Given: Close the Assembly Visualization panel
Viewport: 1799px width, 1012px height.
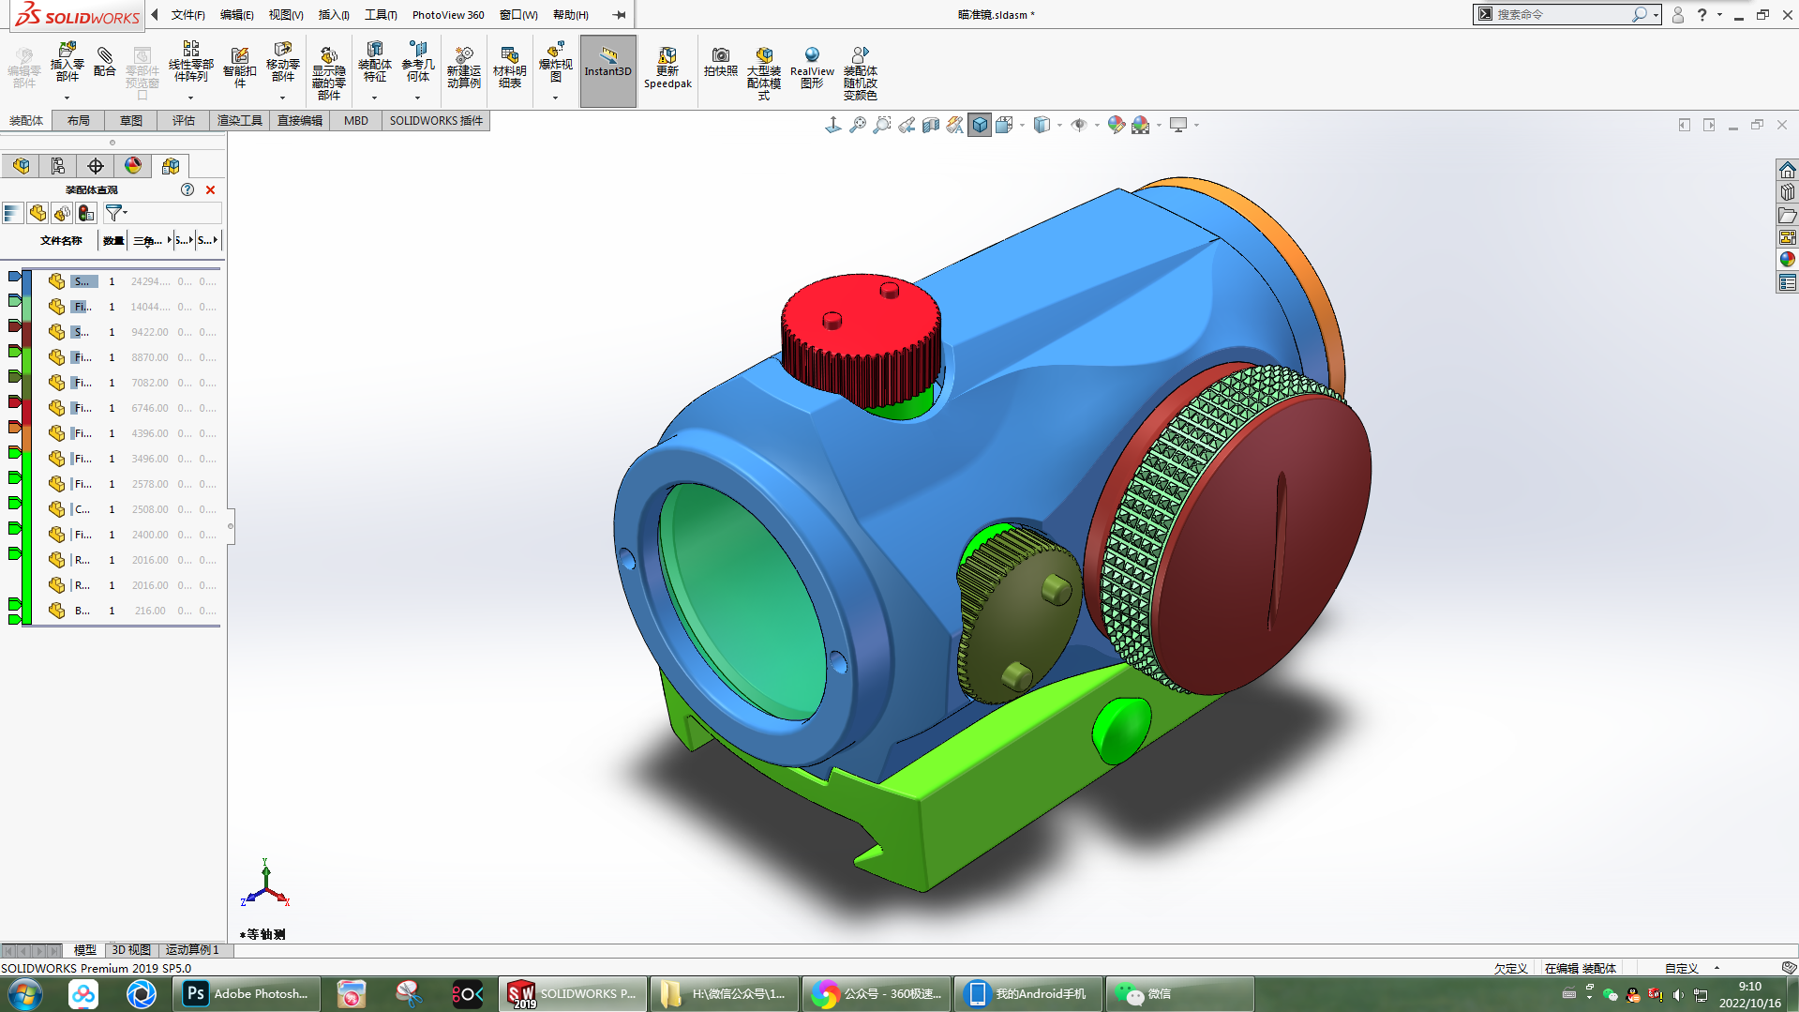Looking at the screenshot, I should point(210,189).
